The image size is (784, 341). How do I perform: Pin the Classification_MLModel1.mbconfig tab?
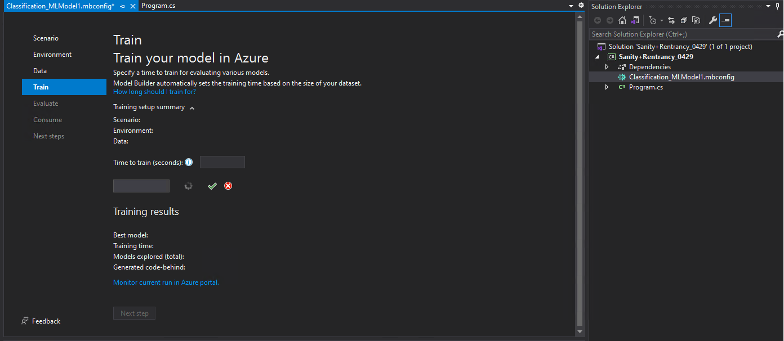pos(123,6)
